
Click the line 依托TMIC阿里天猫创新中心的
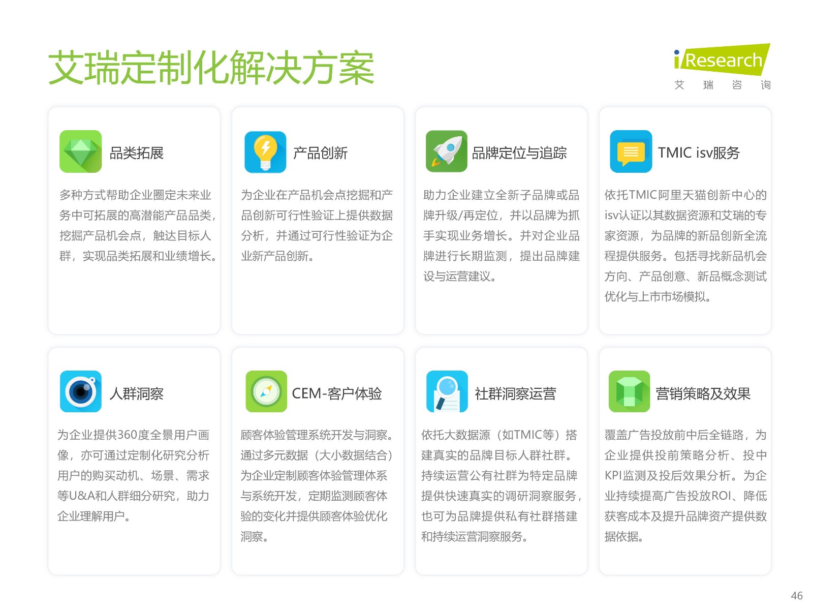pyautogui.click(x=685, y=195)
